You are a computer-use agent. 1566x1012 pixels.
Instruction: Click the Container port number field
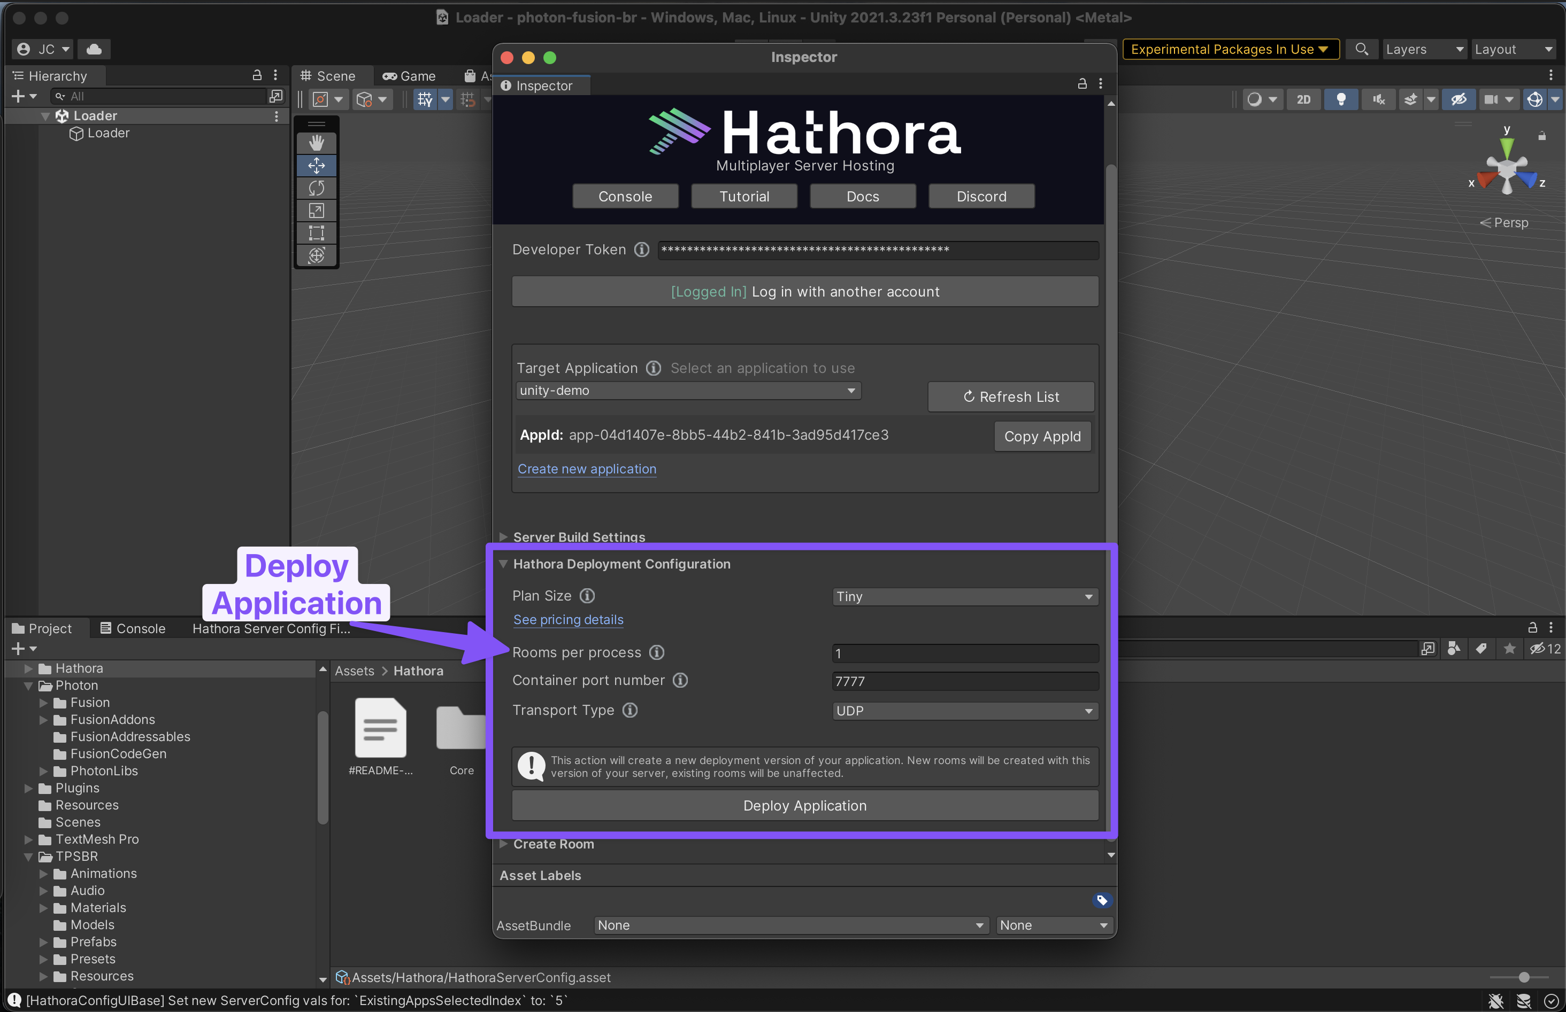[965, 681]
